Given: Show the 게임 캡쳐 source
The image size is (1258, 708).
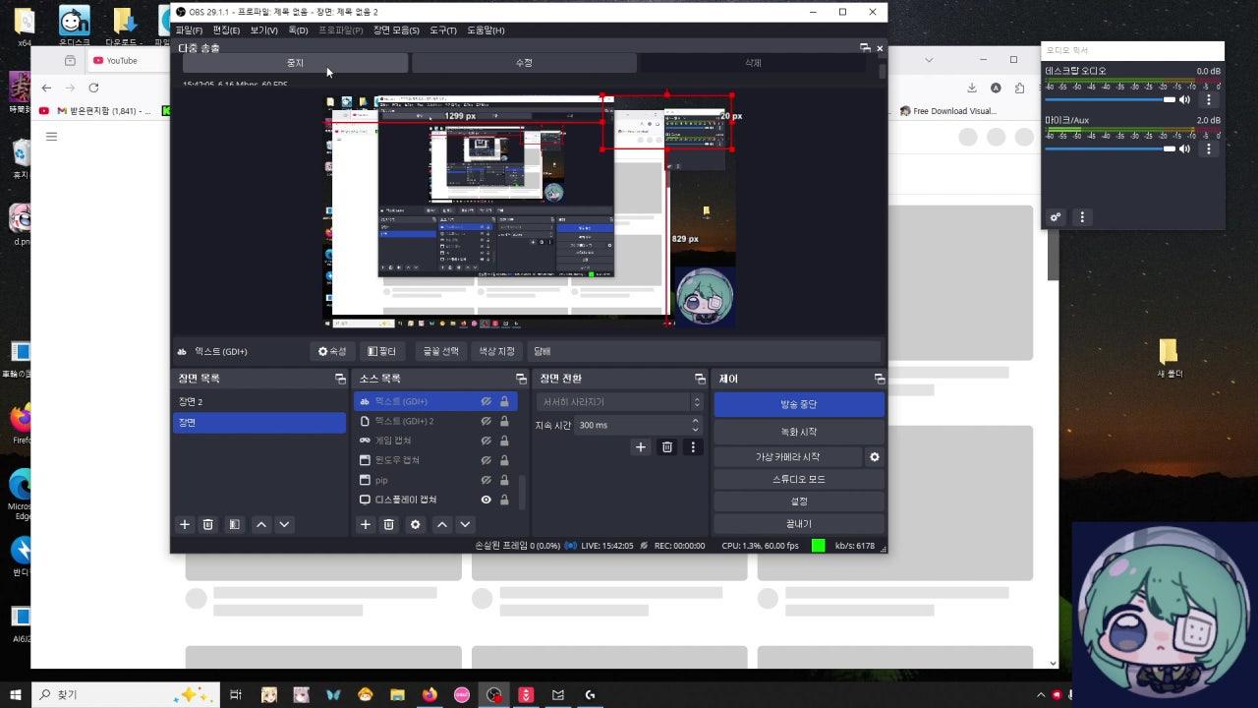Looking at the screenshot, I should click(486, 441).
